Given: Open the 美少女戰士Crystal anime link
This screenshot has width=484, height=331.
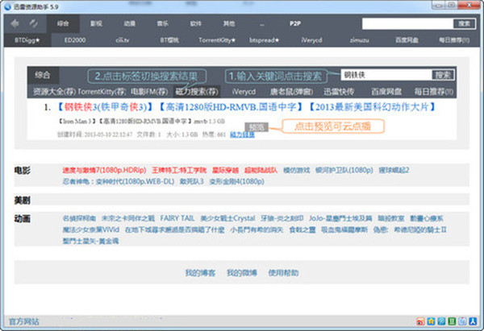Looking at the screenshot, I should point(227,218).
